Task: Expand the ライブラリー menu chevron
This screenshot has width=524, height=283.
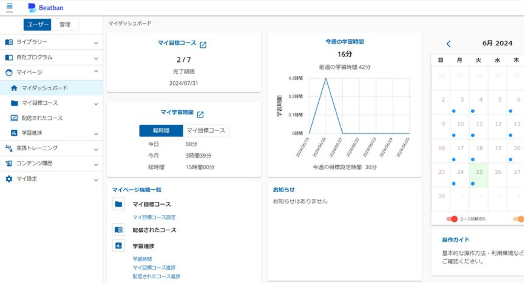Action: pyautogui.click(x=96, y=43)
